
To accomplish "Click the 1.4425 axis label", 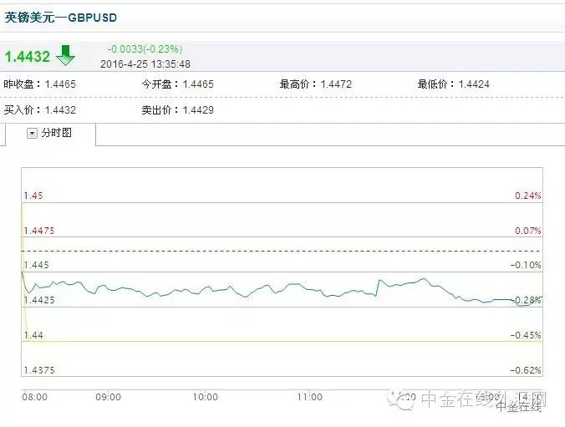I will (x=39, y=300).
